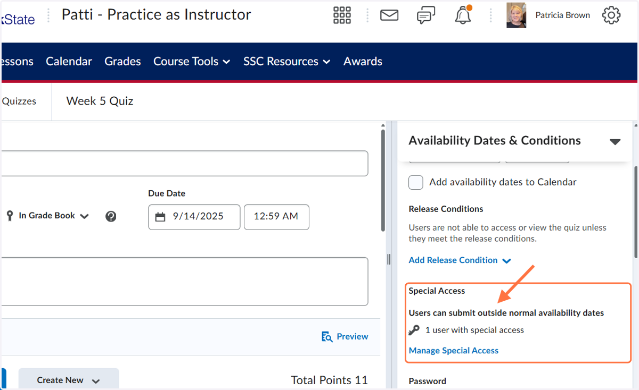Click the left pane vertical scrollbar

pos(383,181)
